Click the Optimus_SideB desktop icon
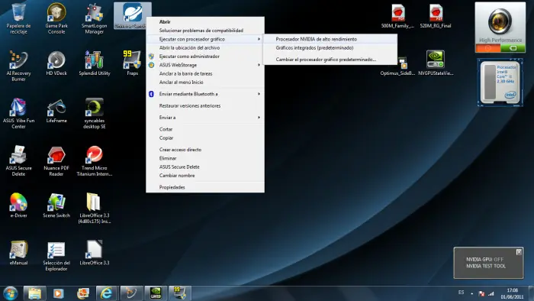The image size is (534, 301). pyautogui.click(x=397, y=66)
